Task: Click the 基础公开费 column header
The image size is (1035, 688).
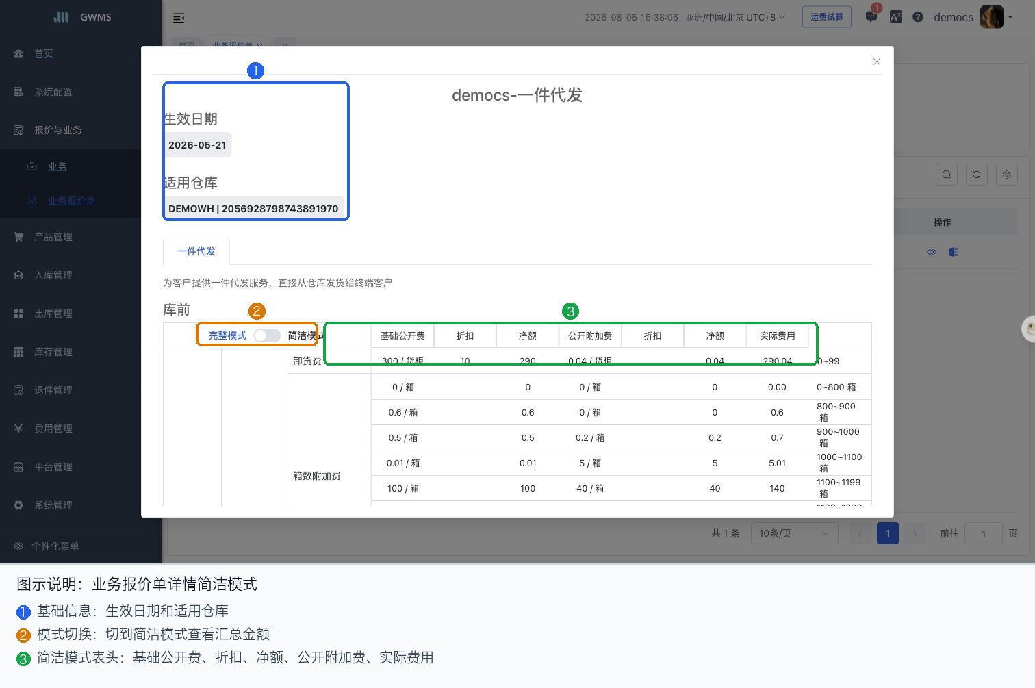Action: [402, 335]
